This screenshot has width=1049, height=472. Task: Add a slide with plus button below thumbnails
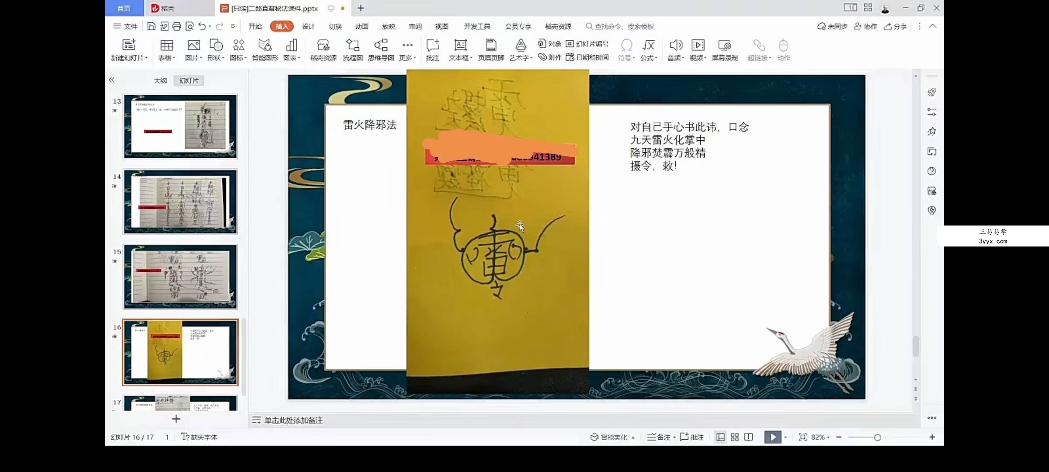(176, 419)
